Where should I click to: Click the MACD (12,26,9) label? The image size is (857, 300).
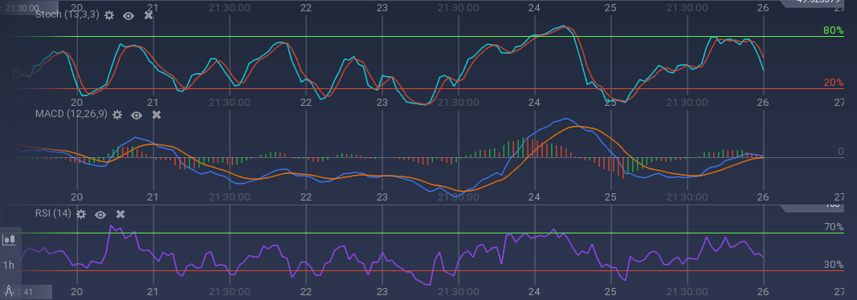click(x=71, y=114)
